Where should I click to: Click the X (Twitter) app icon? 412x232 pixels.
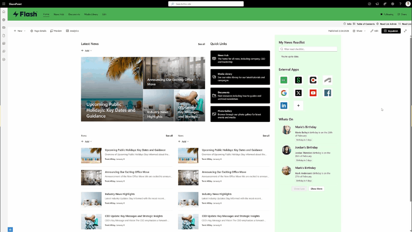coord(299,93)
